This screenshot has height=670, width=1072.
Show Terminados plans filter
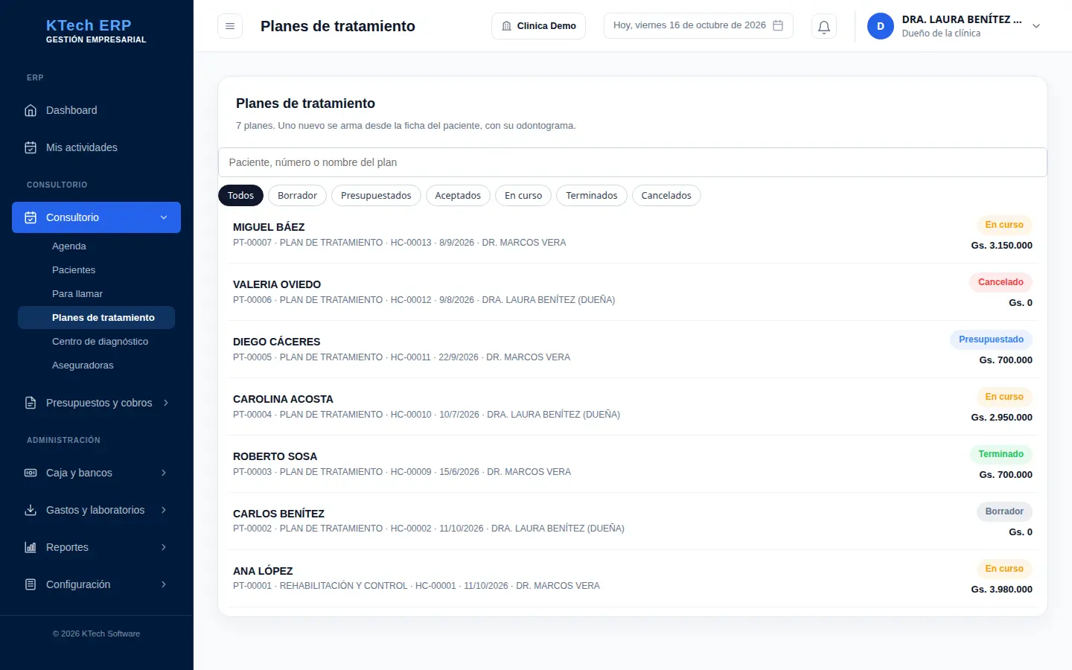[x=592, y=195]
